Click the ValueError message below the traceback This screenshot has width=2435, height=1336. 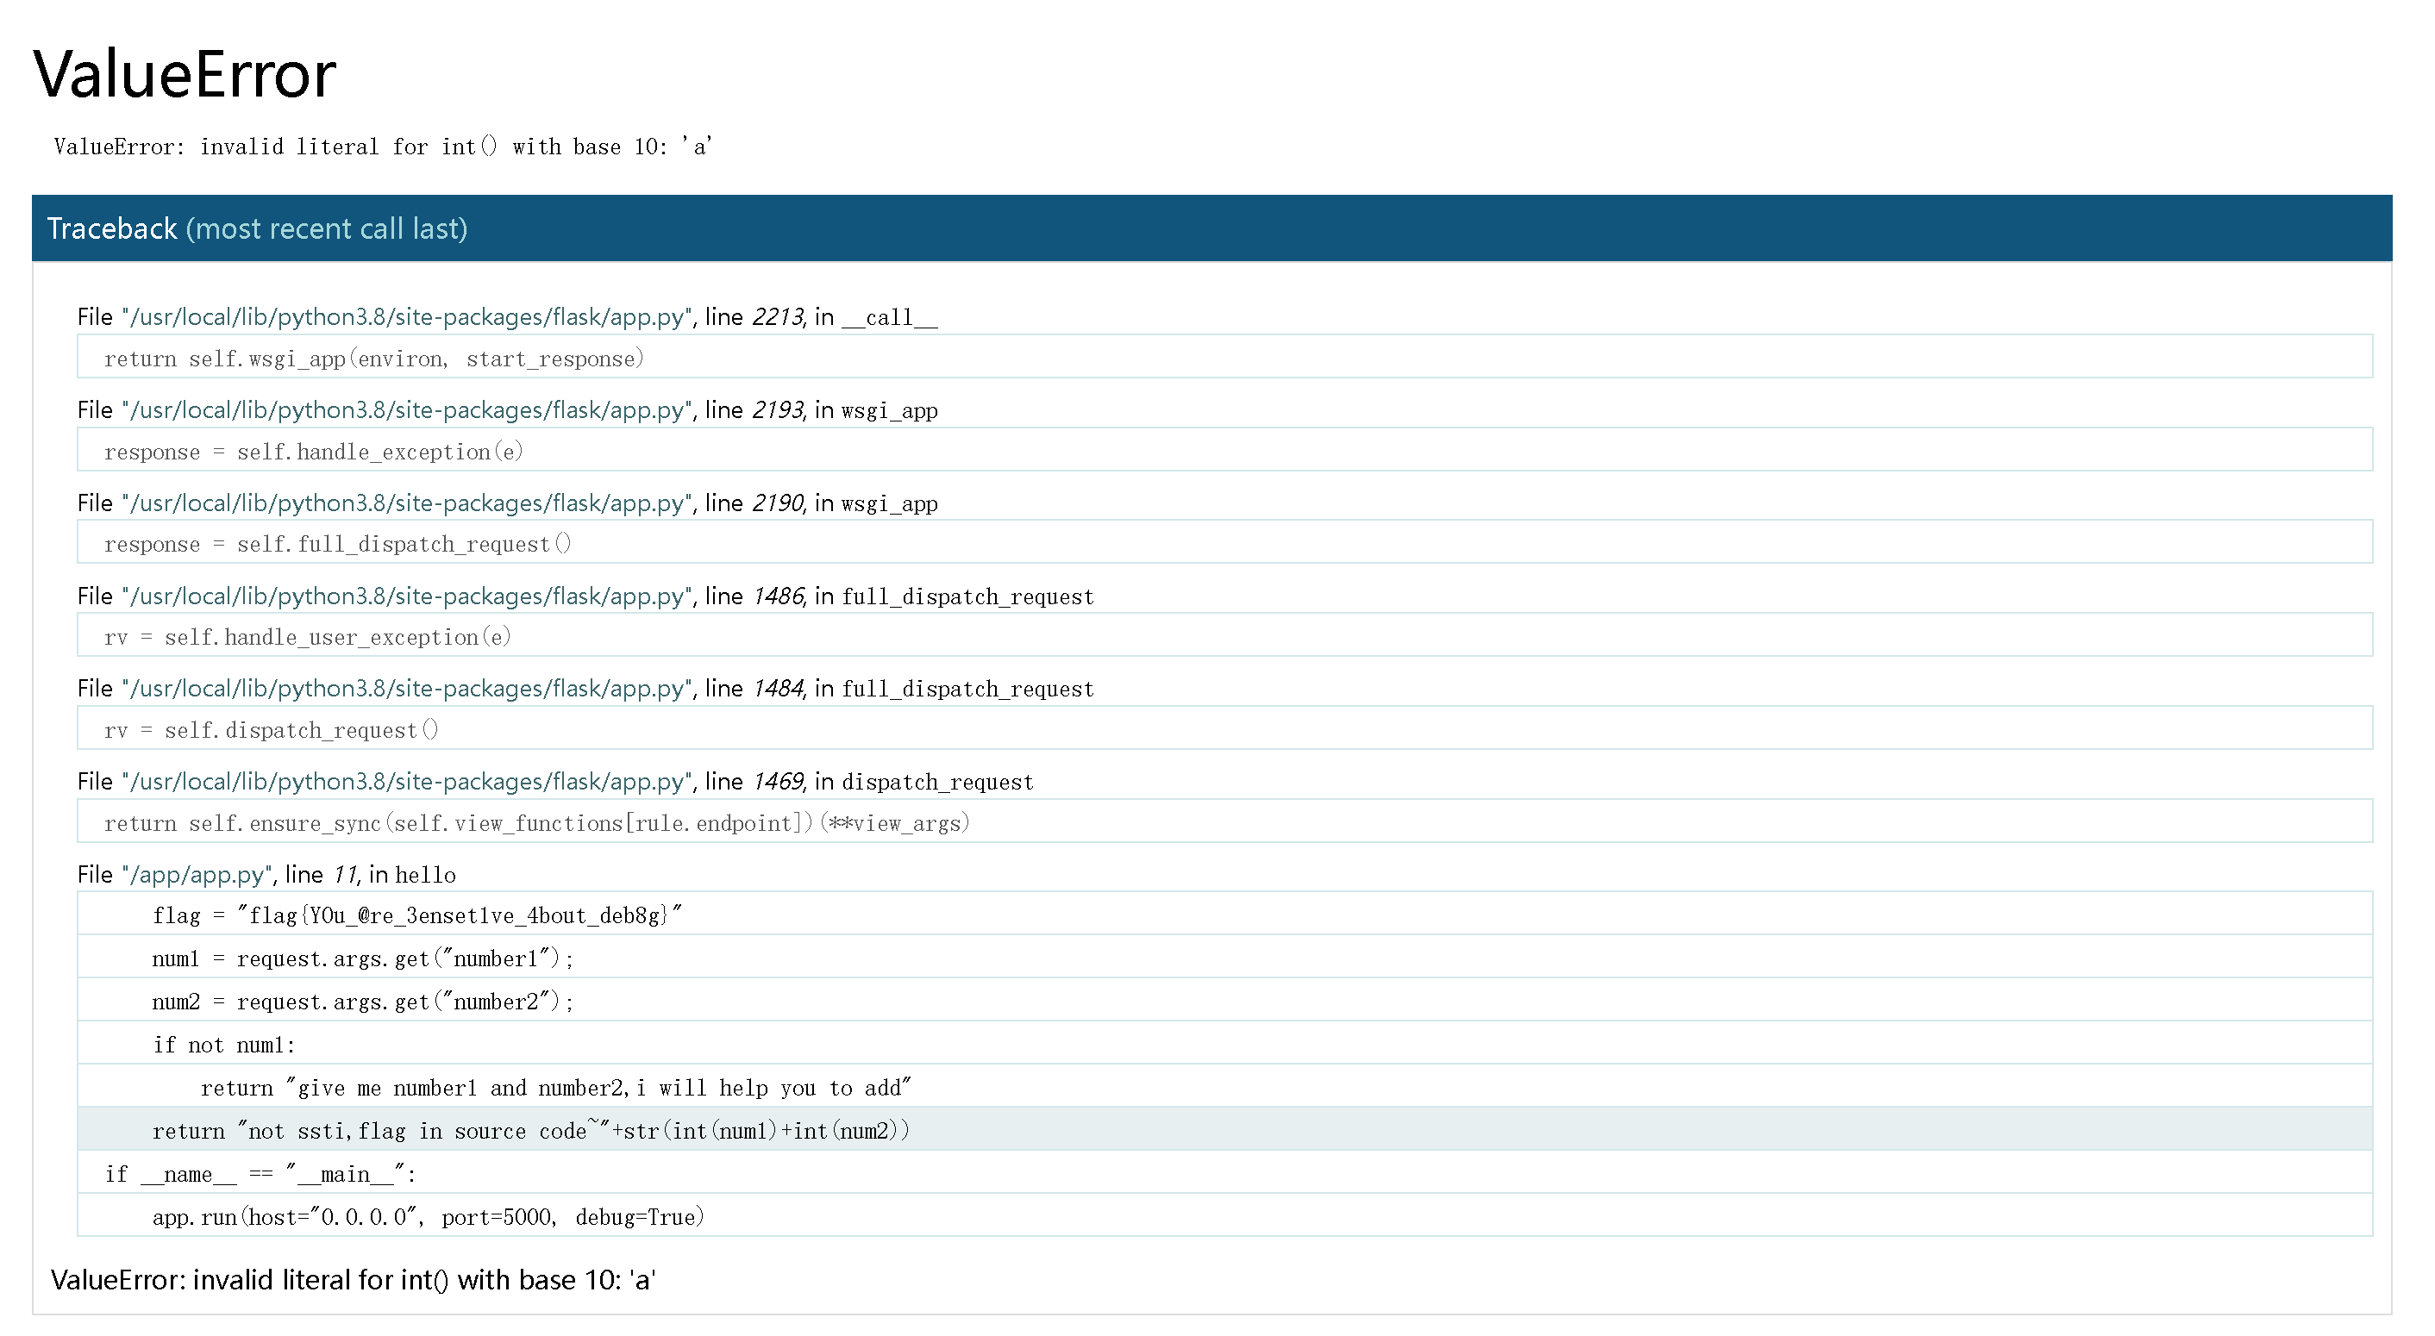point(353,1280)
